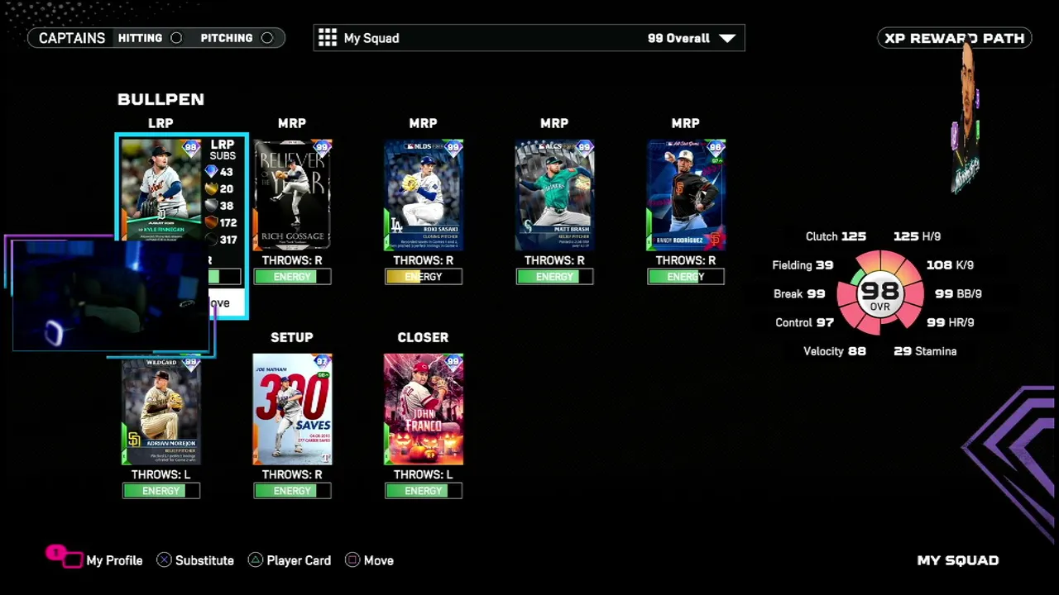Click the 99 rating badge on Morejon card
The image size is (1059, 595).
191,363
